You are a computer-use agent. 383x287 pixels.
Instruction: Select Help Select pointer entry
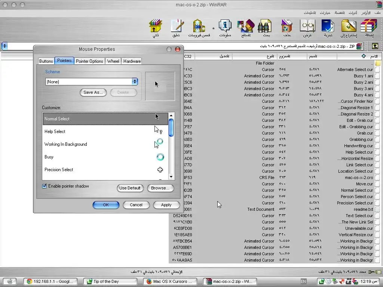tap(105, 132)
